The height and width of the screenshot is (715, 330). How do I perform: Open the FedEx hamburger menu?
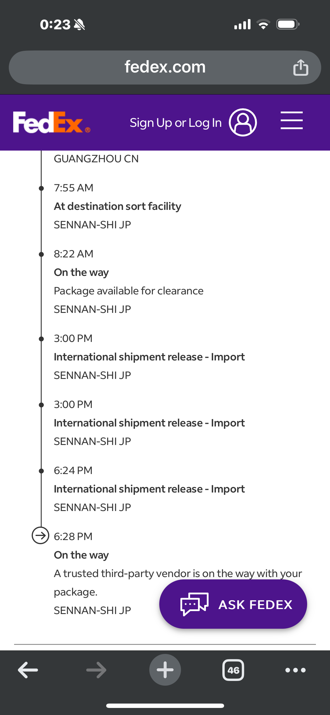(x=292, y=120)
